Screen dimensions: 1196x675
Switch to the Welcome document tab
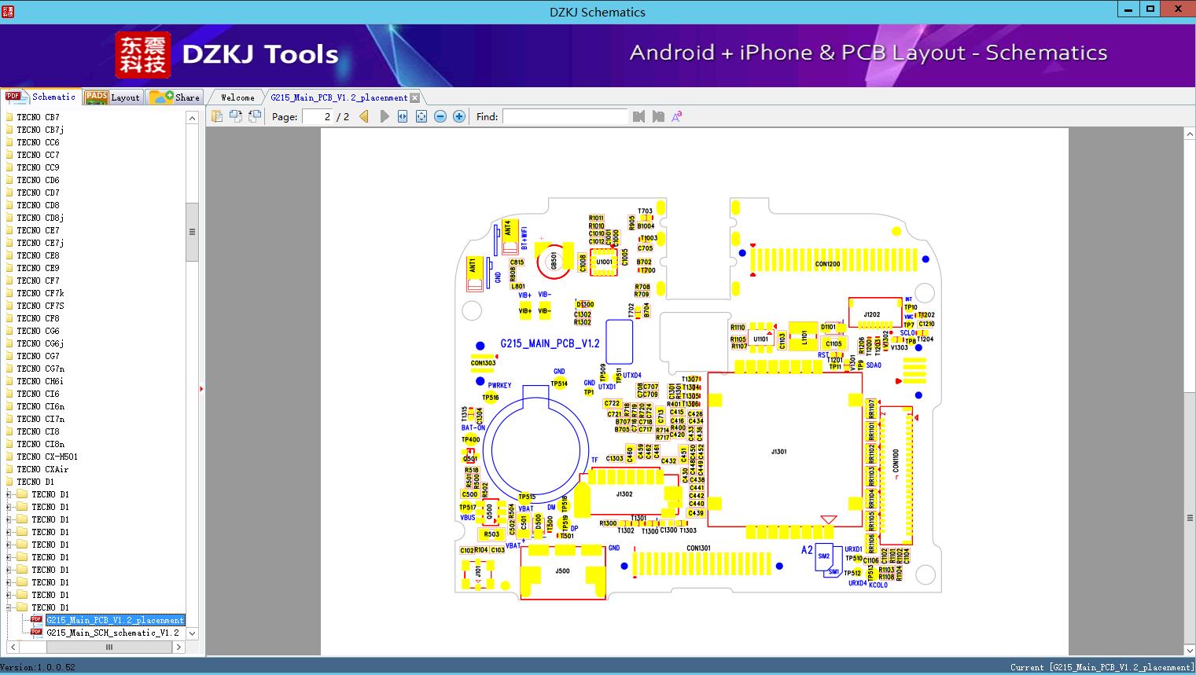237,97
